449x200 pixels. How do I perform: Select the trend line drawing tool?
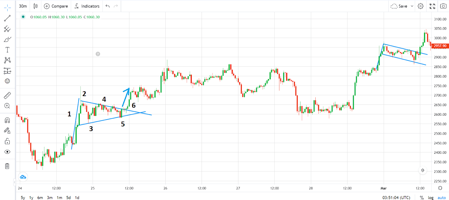click(7, 18)
